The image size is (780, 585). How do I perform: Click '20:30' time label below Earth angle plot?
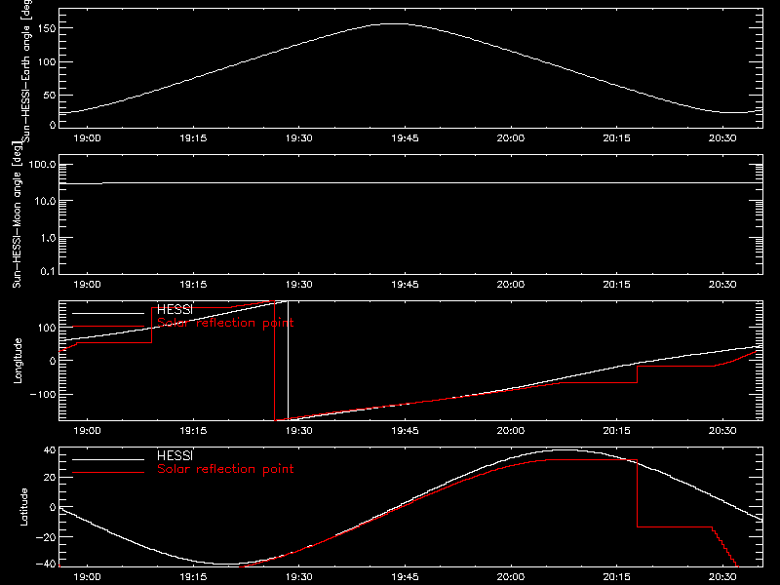[722, 138]
